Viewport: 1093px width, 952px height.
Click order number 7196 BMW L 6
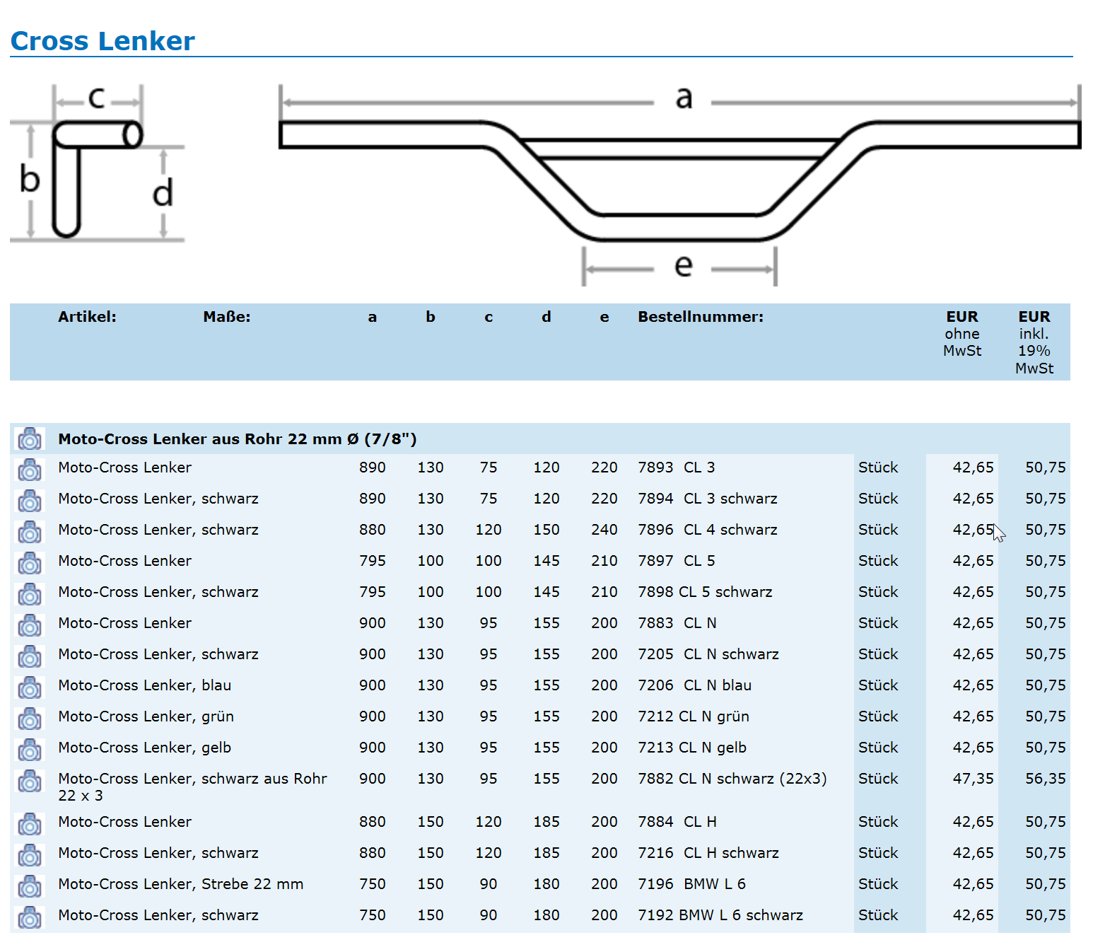tap(691, 884)
